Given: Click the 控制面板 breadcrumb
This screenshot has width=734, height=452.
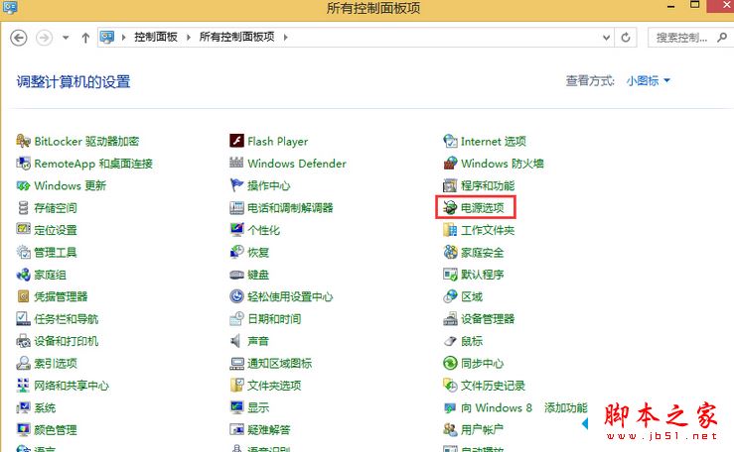Looking at the screenshot, I should point(155,37).
